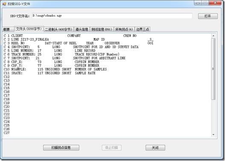
Task: Click 'CREW NO' text
Action: [x=130, y=36]
